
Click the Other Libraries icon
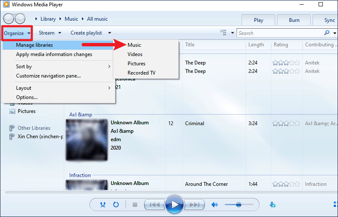point(12,128)
